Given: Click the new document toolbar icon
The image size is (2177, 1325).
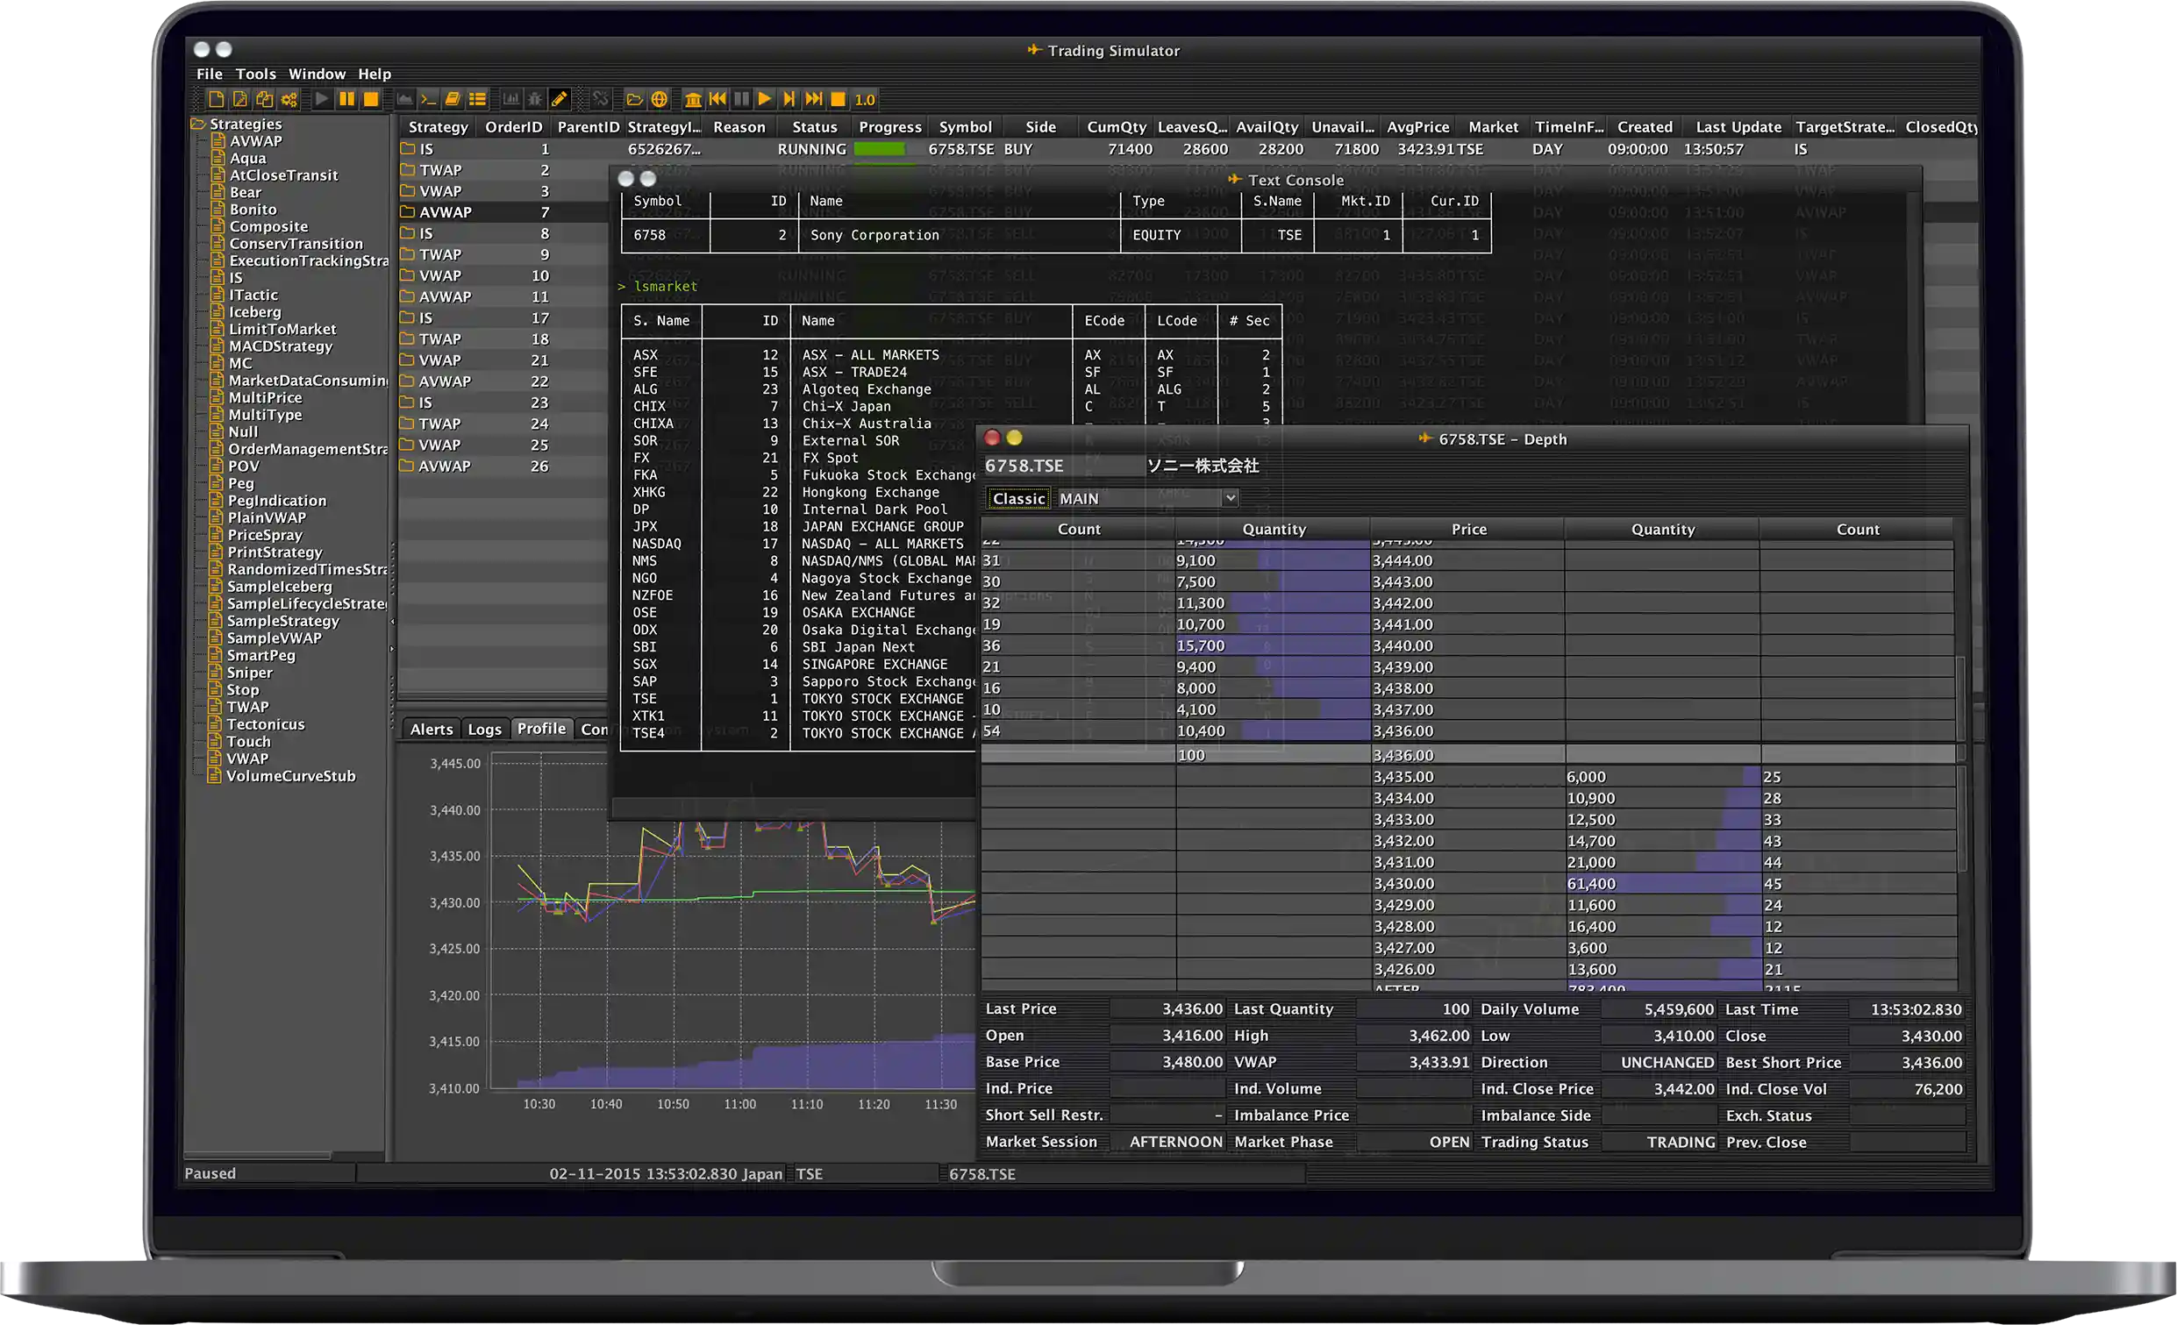Looking at the screenshot, I should (217, 99).
